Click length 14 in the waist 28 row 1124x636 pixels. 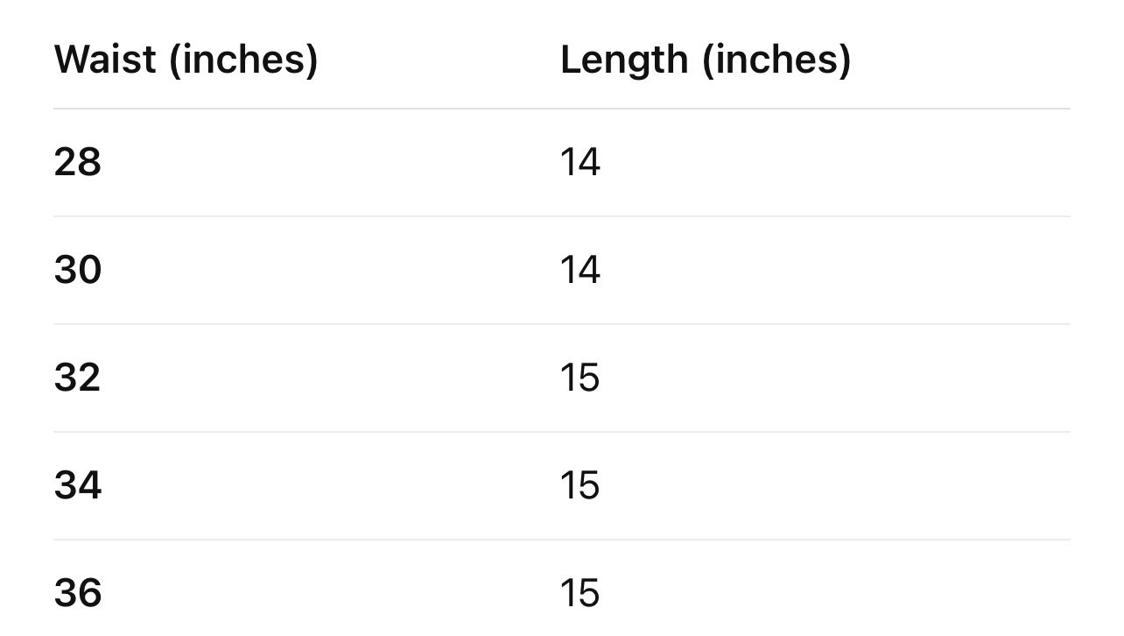580,163
